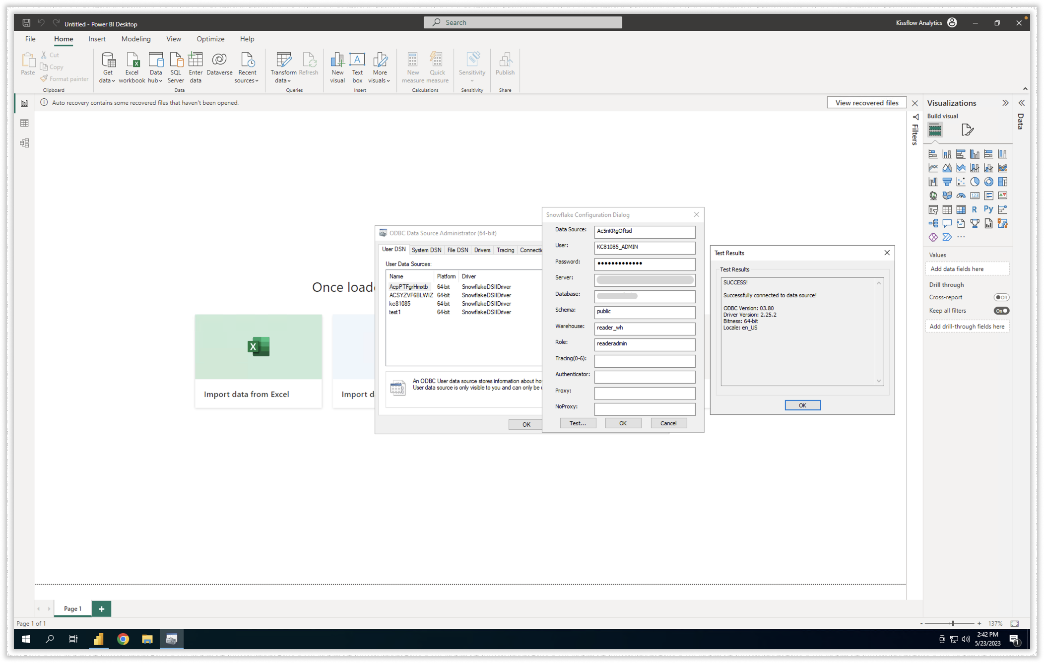Screen dimensions: 1044x663
Task: Click the zoom in plus button
Action: 979,623
